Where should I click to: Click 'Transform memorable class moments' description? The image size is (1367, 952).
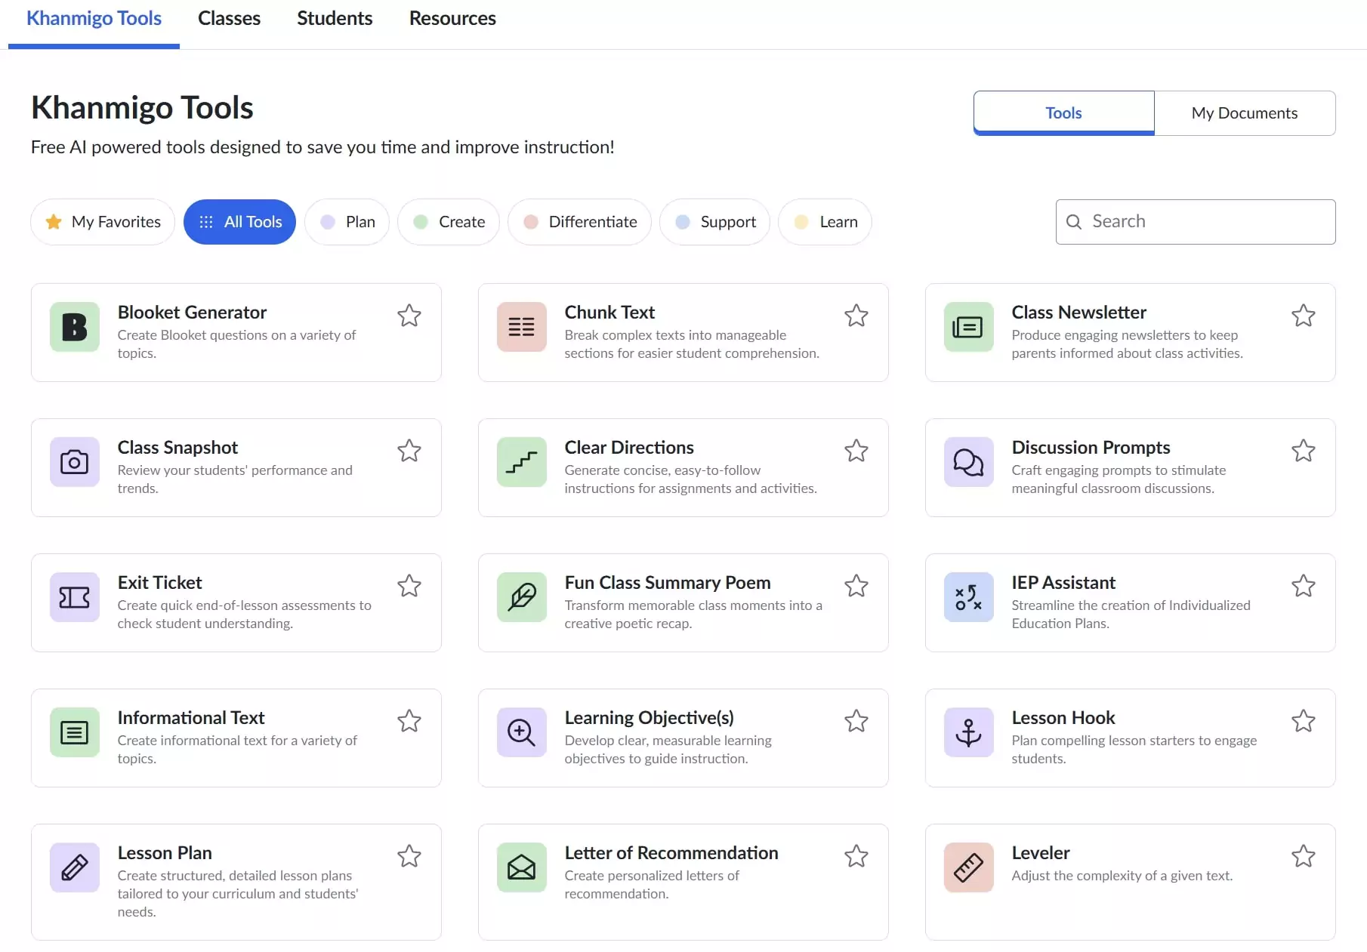pyautogui.click(x=693, y=615)
